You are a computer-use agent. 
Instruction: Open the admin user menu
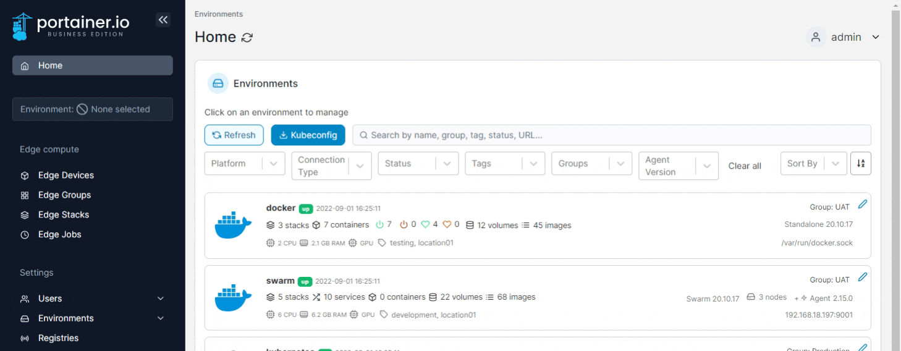pyautogui.click(x=844, y=37)
